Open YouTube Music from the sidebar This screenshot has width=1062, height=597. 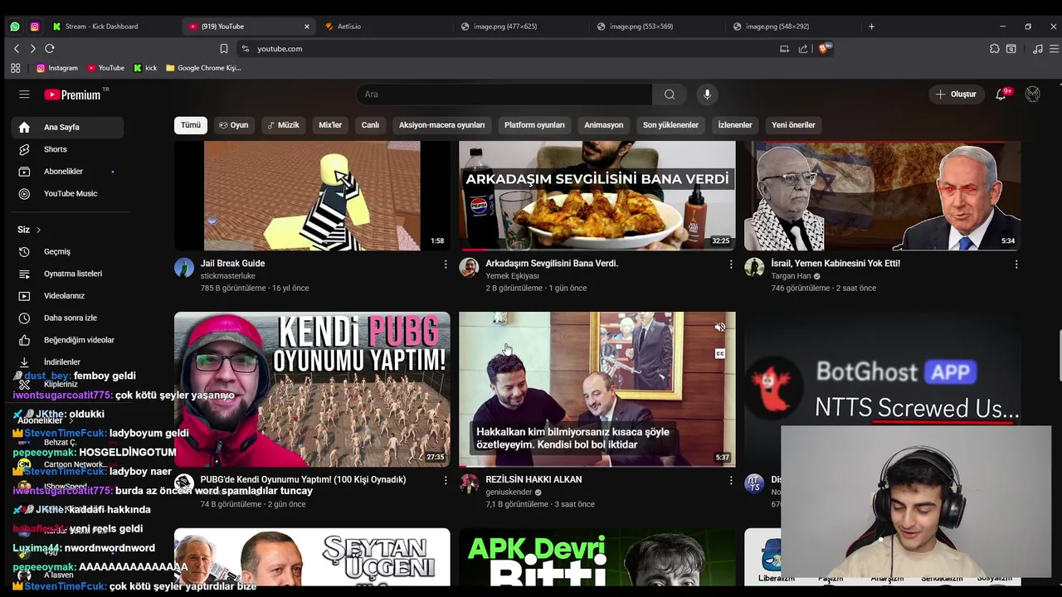(67, 193)
